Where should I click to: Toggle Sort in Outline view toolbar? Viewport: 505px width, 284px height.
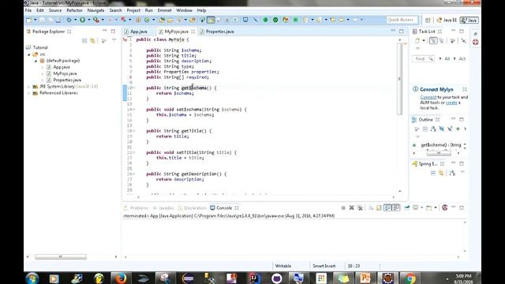coord(433,129)
